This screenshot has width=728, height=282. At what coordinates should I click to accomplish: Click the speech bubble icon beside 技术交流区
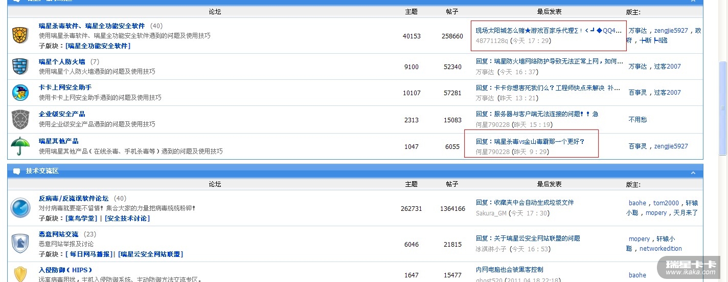[x=16, y=171]
